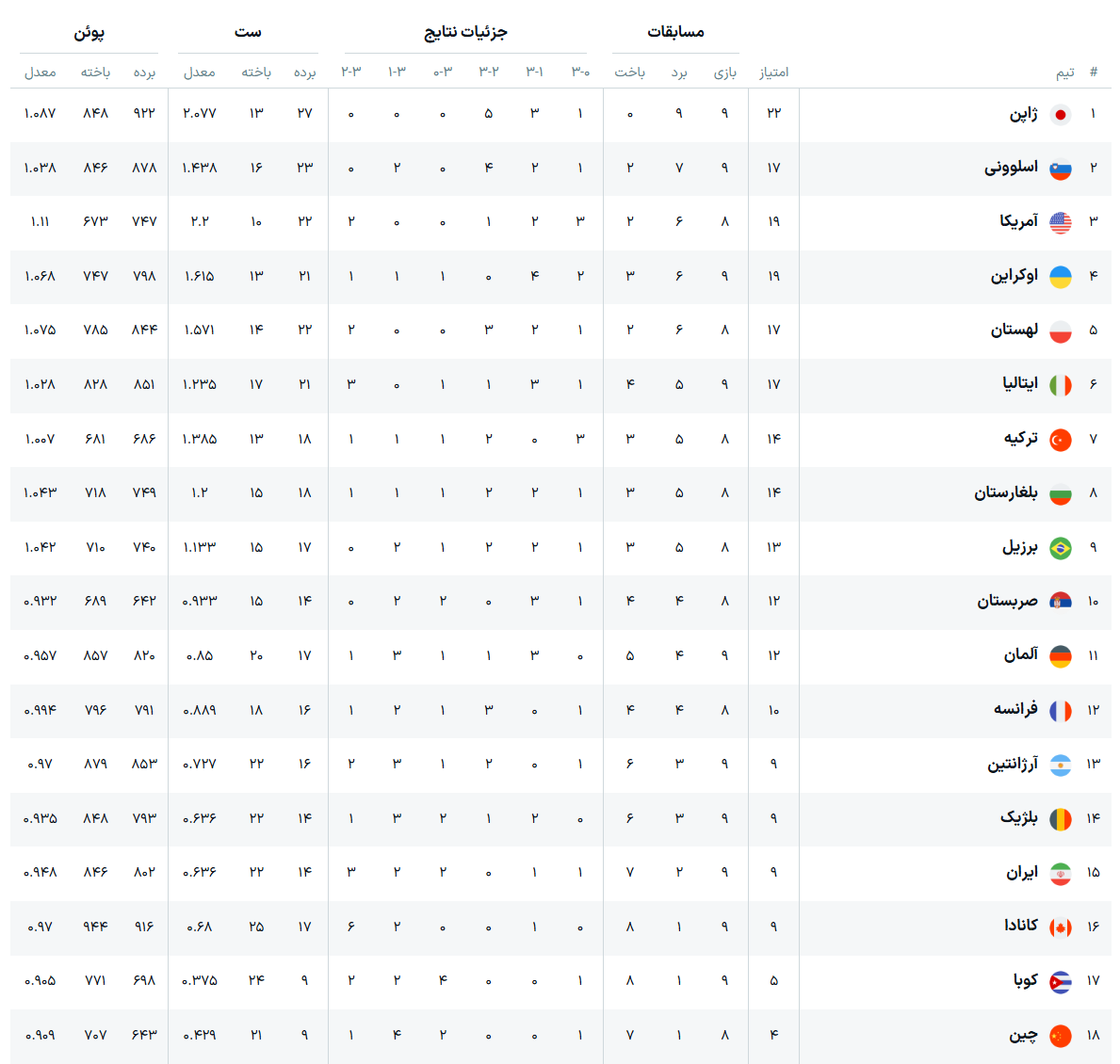Select the ست column group header

(x=248, y=32)
